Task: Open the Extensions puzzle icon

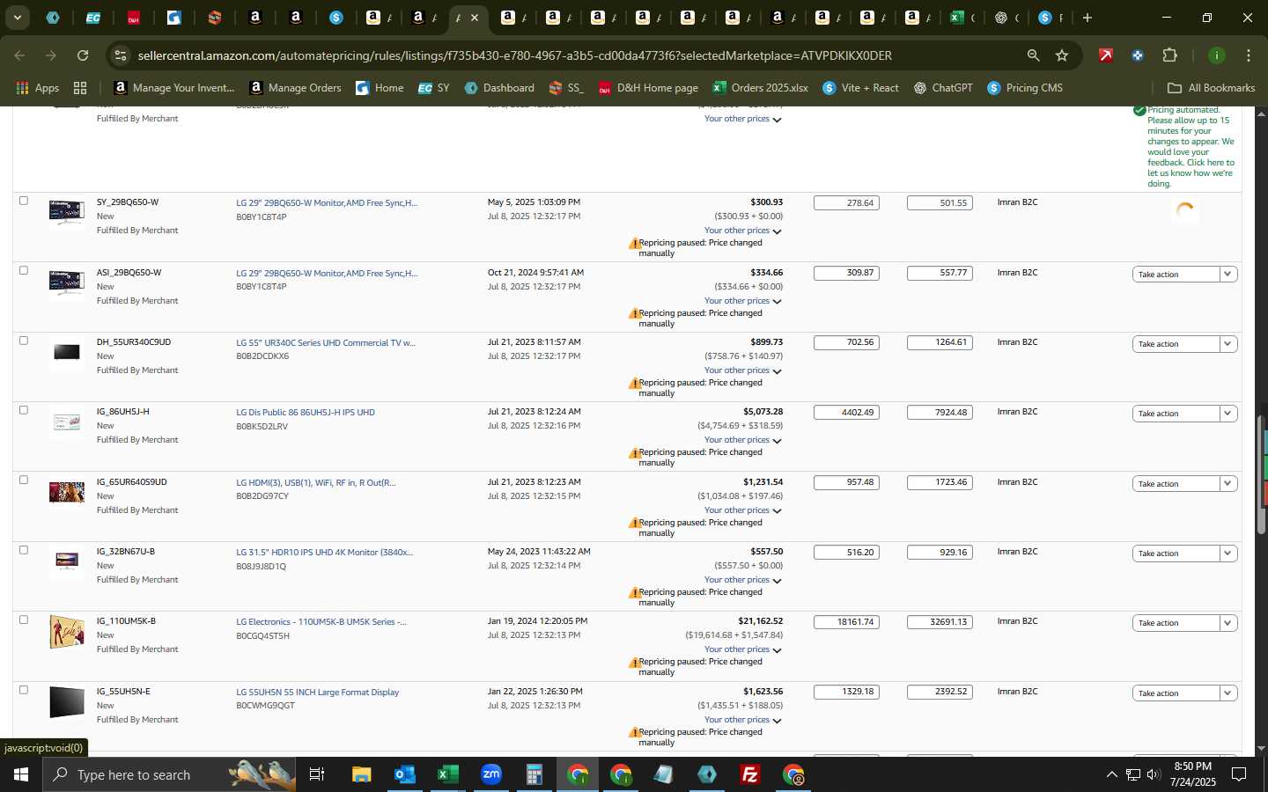Action: (x=1169, y=55)
